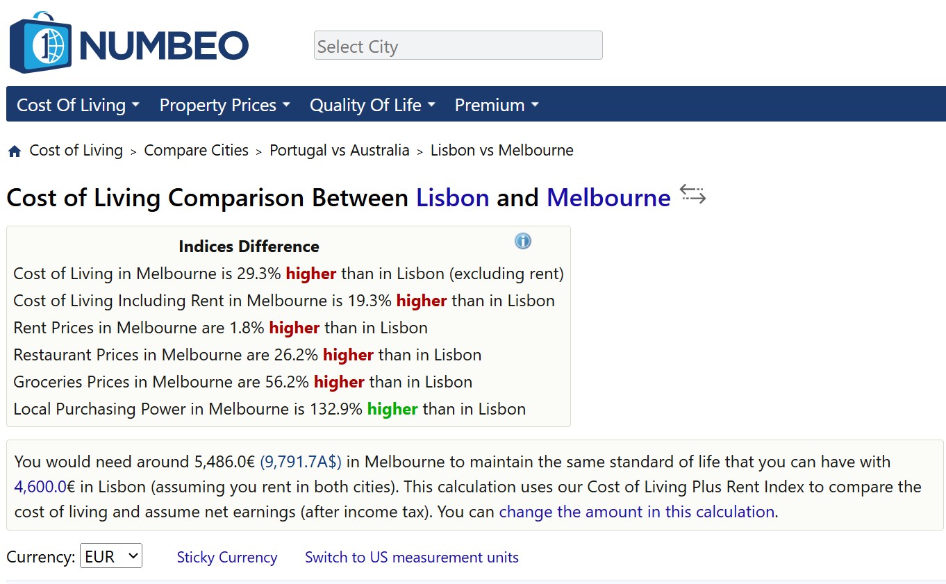This screenshot has height=584, width=946.
Task: Click the Select City search field
Action: click(x=458, y=46)
